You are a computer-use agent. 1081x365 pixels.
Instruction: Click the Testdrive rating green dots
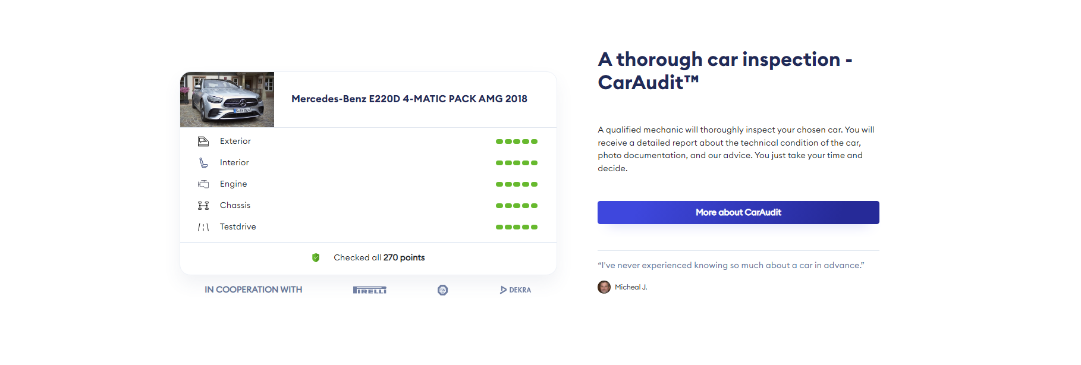(x=516, y=227)
